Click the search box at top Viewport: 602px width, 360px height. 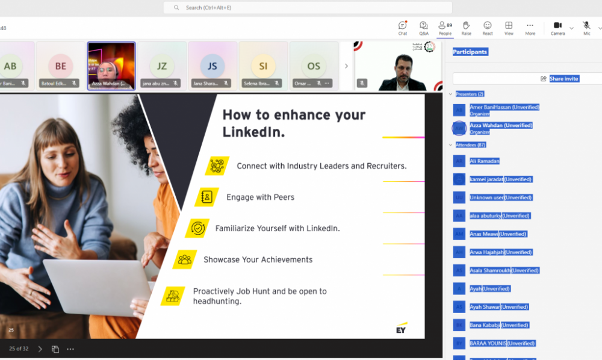click(308, 8)
